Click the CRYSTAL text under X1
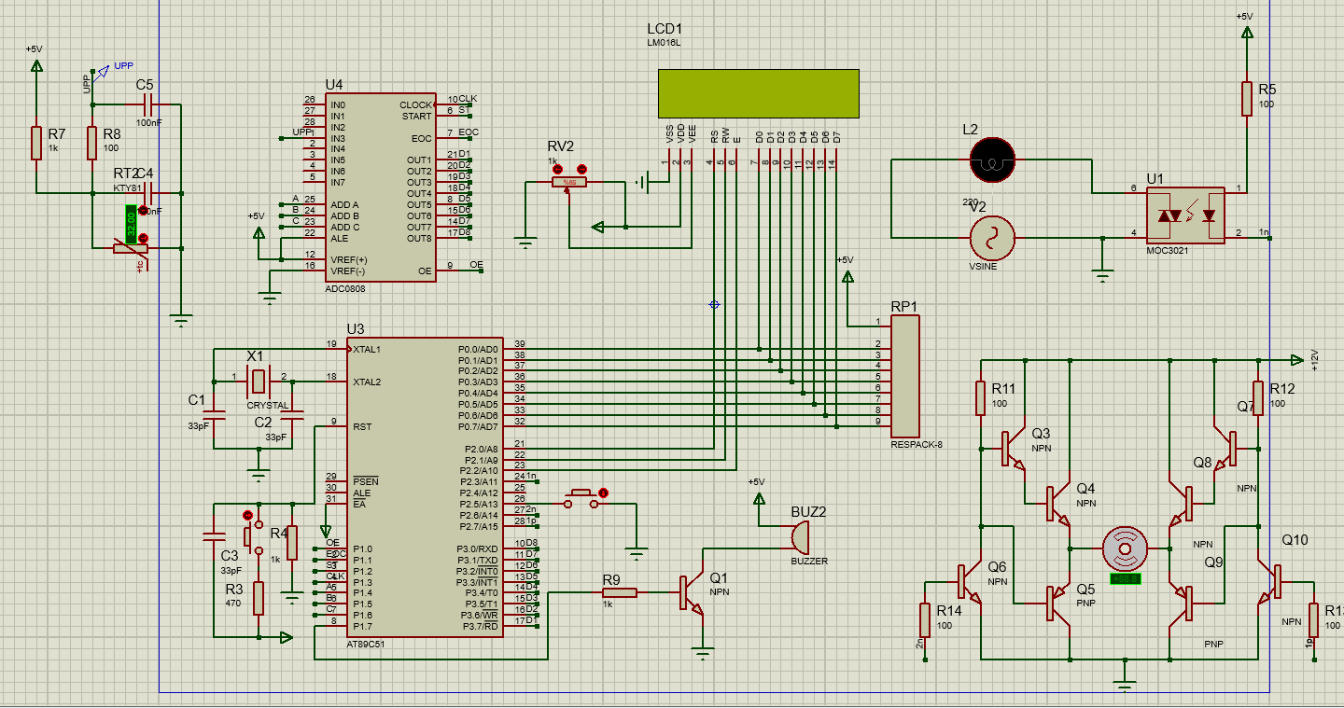The image size is (1344, 708). pyautogui.click(x=268, y=406)
